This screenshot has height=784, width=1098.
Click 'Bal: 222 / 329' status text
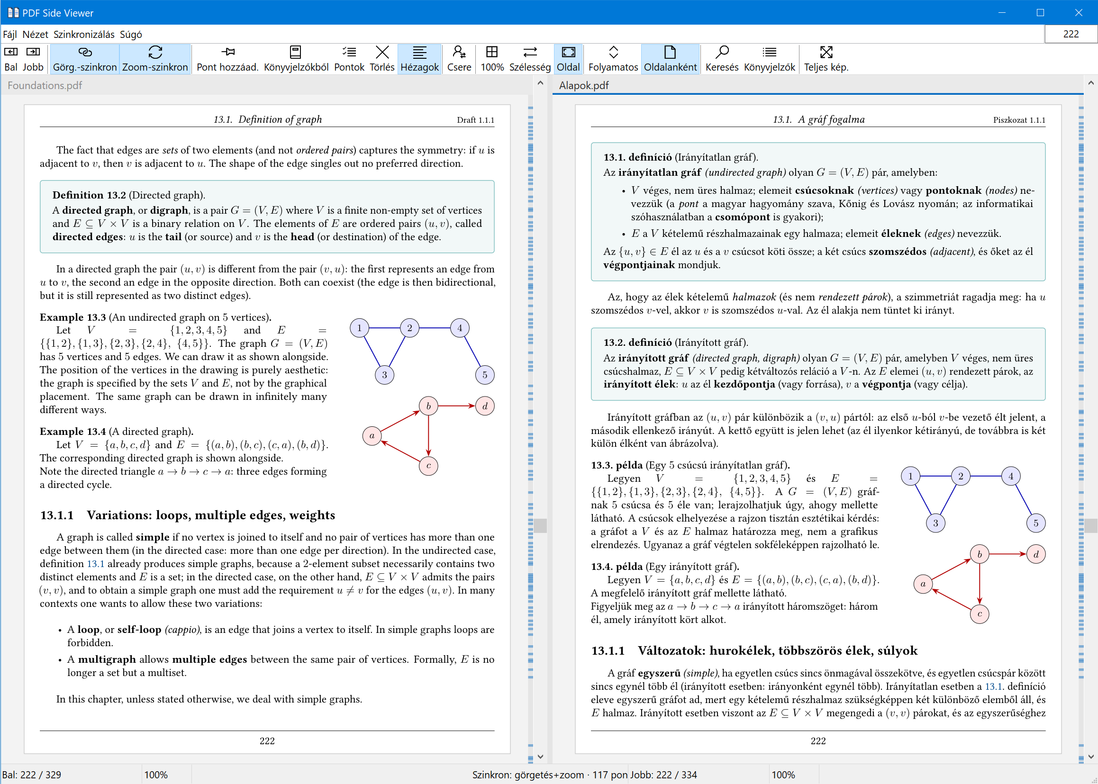point(32,775)
